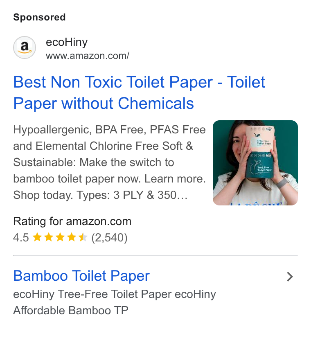
Task: Click the 4.5 rating number
Action: point(21,238)
